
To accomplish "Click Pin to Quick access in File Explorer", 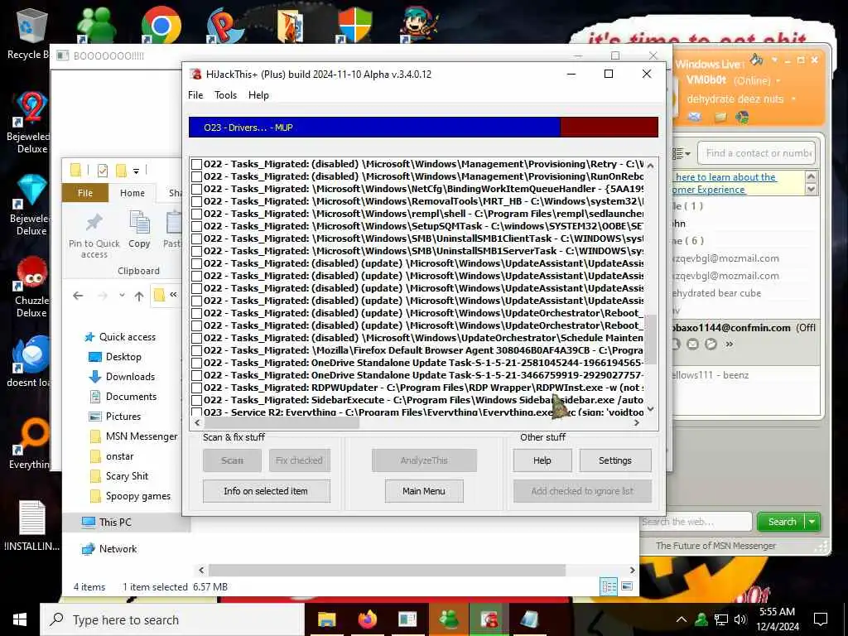I will tap(94, 236).
